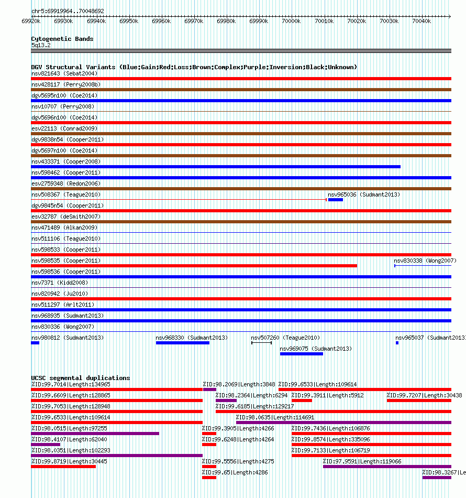Click nsv511297 (Arlt2011) label
Viewport: 466px width, 498px height.
pos(63,305)
